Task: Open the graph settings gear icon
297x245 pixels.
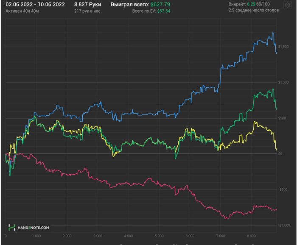Action: (287, 5)
